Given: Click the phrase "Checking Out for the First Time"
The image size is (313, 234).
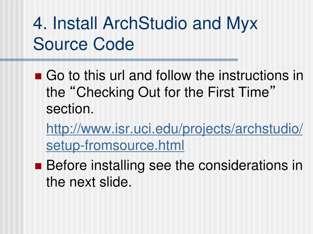Looking at the screenshot, I should coord(172,92).
